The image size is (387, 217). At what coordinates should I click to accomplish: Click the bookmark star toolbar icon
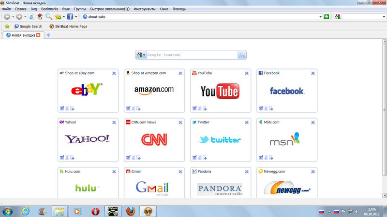[x=58, y=17]
